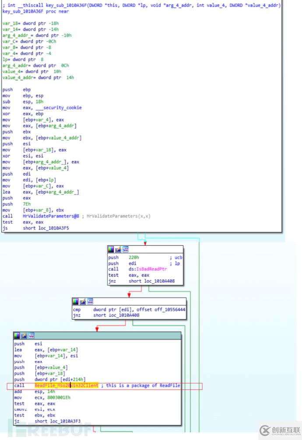Click the function prototype comment line at top

(x=141, y=5)
